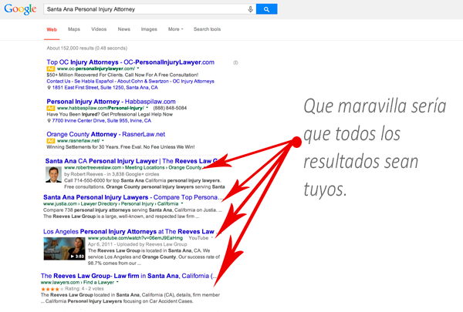Click the Ad badge for habbaspilaw.com

[x=50, y=108]
